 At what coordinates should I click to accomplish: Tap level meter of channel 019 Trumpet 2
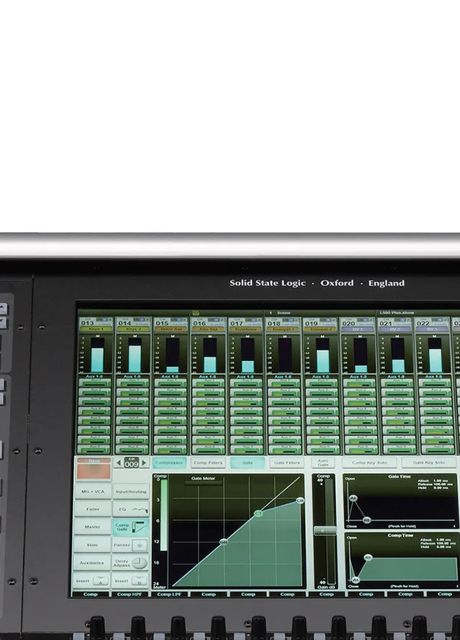tap(323, 355)
